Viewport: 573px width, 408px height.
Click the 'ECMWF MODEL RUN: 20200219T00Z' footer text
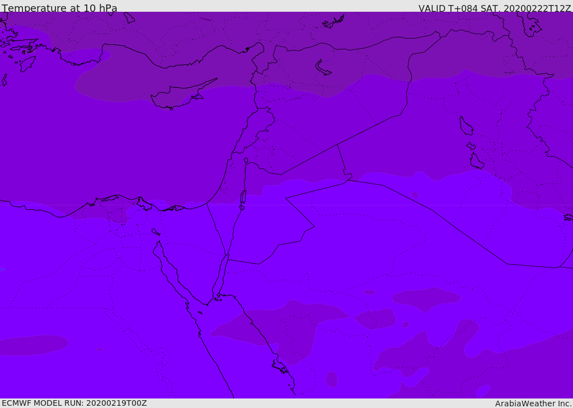click(74, 404)
